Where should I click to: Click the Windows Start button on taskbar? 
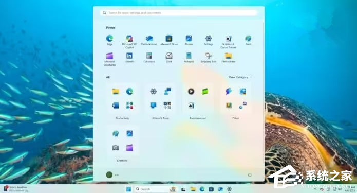click(128, 189)
